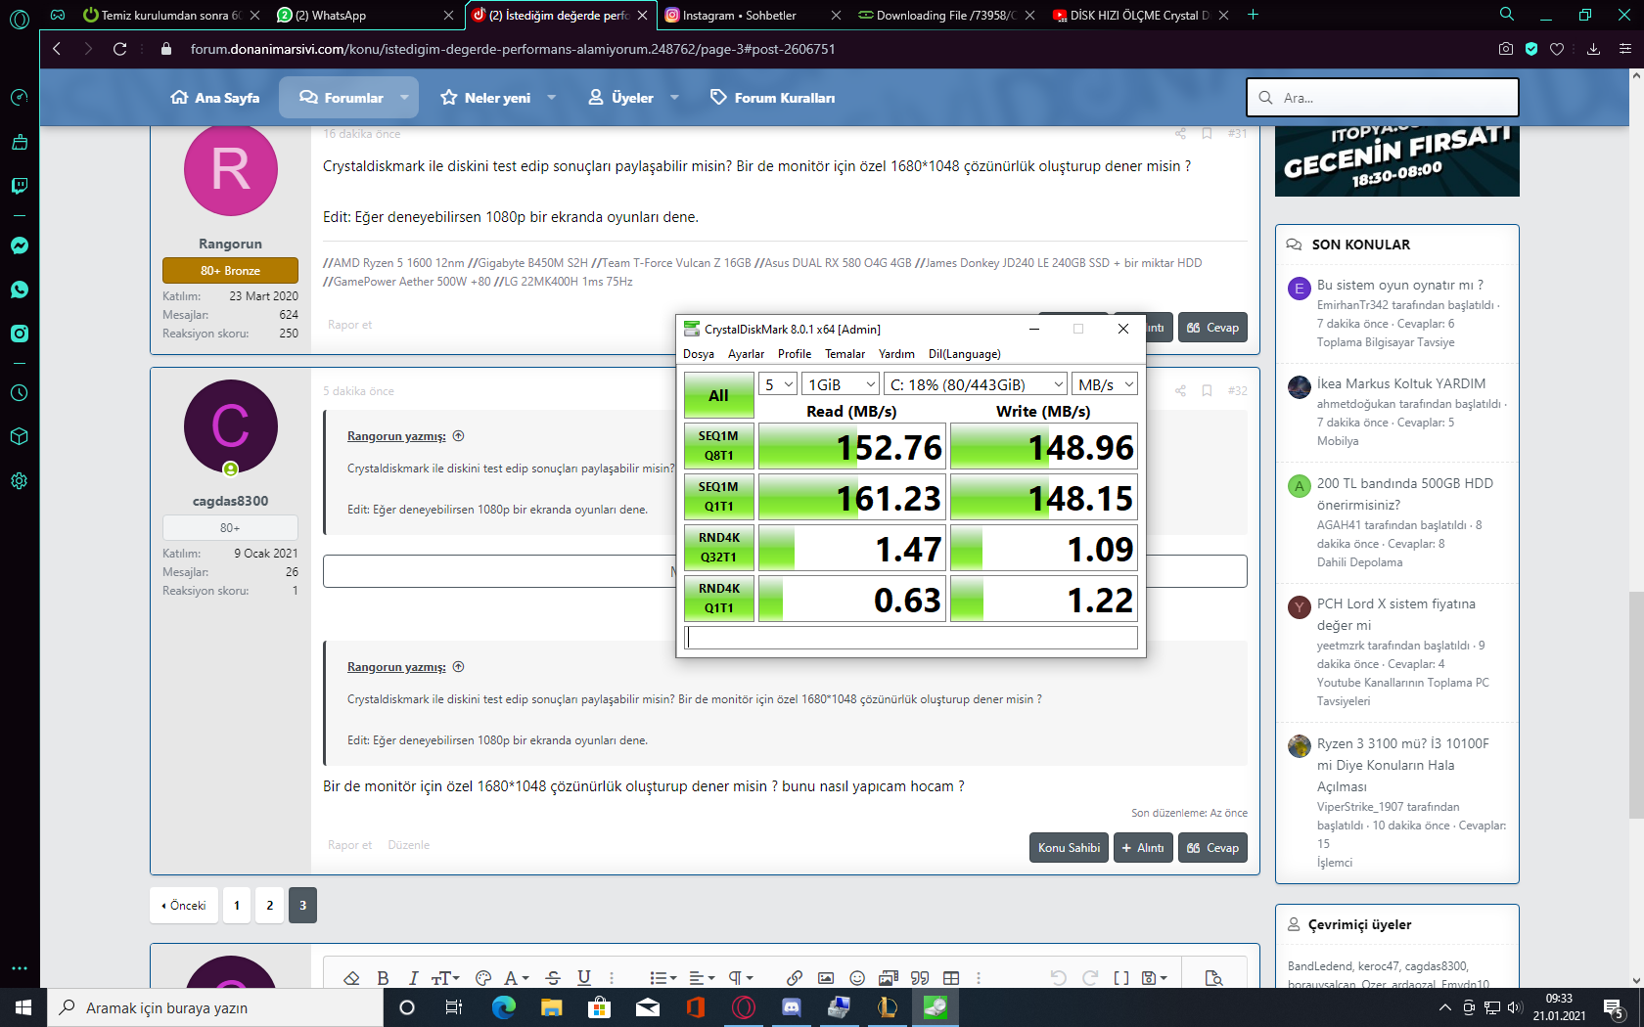This screenshot has height=1027, width=1644.
Task: Open the drive selector showing C: 18%
Action: tap(976, 384)
